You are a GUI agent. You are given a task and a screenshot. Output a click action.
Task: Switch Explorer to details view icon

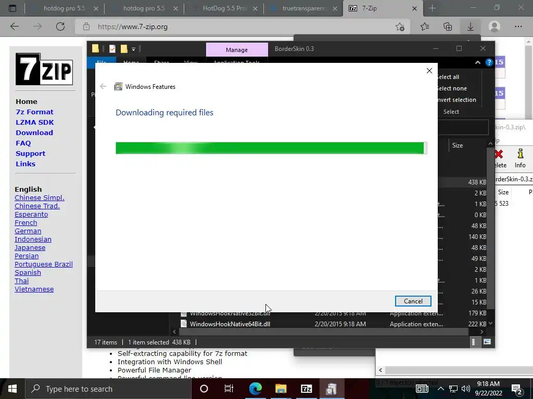(473, 342)
